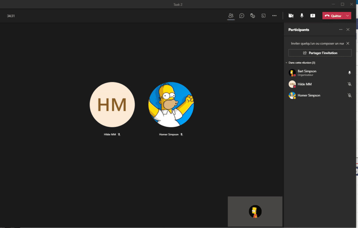The image size is (358, 228).
Task: Collapse the Dans cette réunion section
Action: click(286, 63)
